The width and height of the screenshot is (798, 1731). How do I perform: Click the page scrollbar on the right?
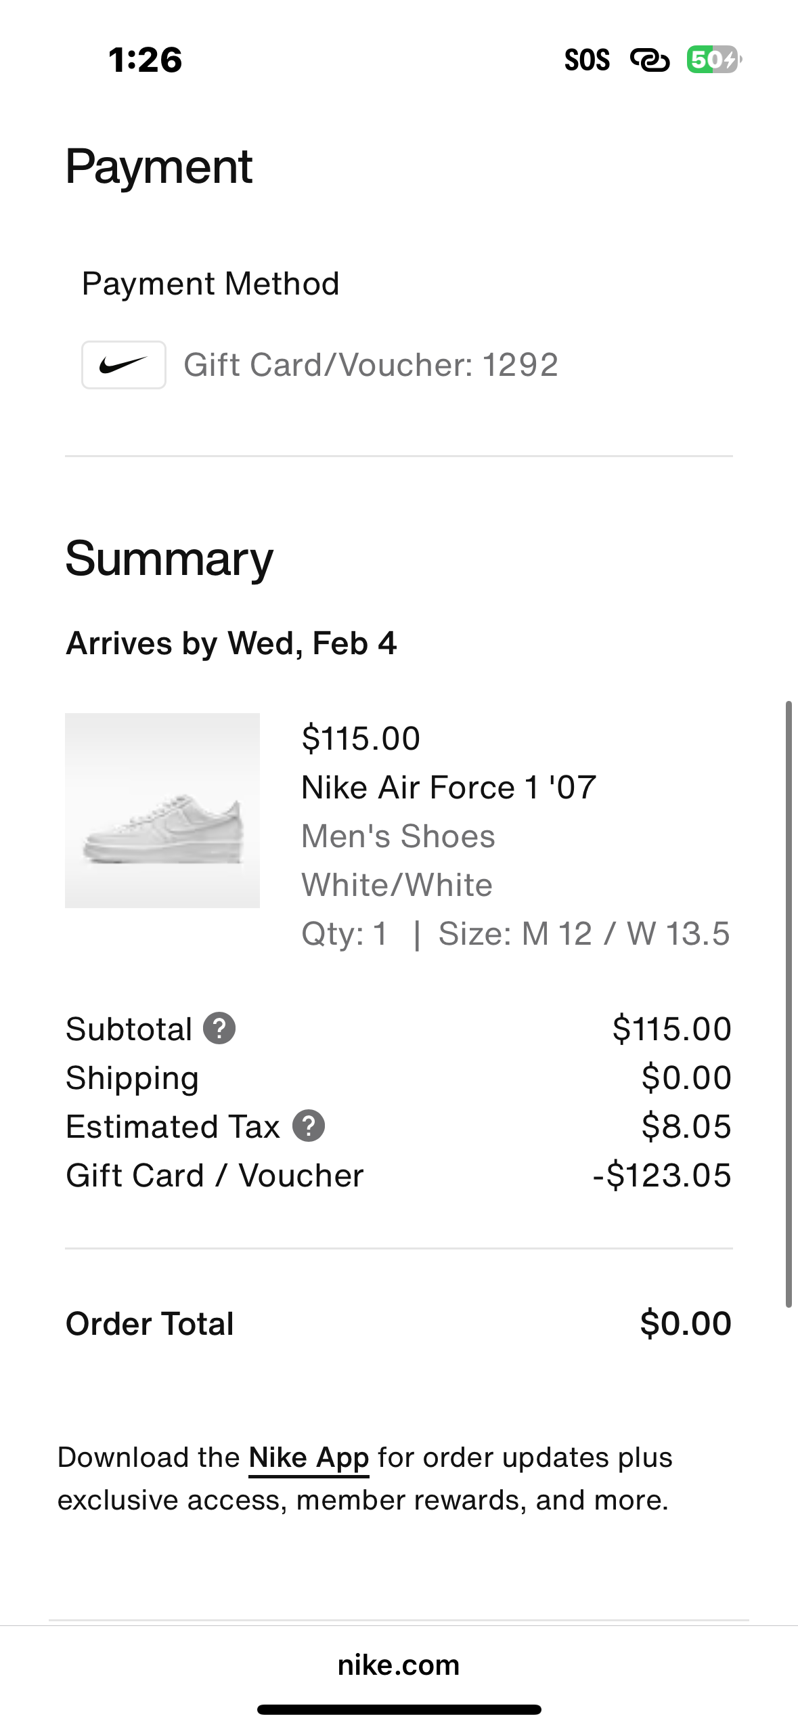[789, 1004]
